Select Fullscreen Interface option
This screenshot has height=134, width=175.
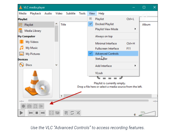113,49
